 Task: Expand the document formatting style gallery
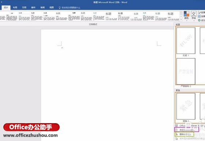click(181, 20)
